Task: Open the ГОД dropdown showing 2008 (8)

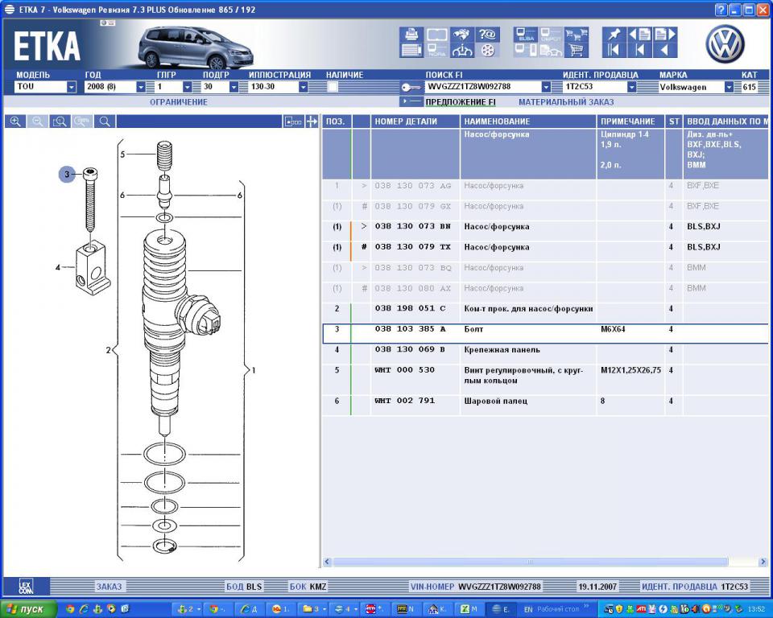Action: pos(140,87)
